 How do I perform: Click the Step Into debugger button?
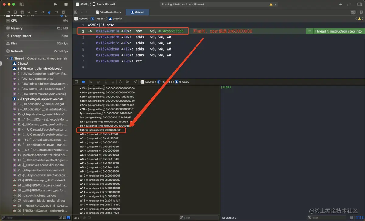coord(106,82)
